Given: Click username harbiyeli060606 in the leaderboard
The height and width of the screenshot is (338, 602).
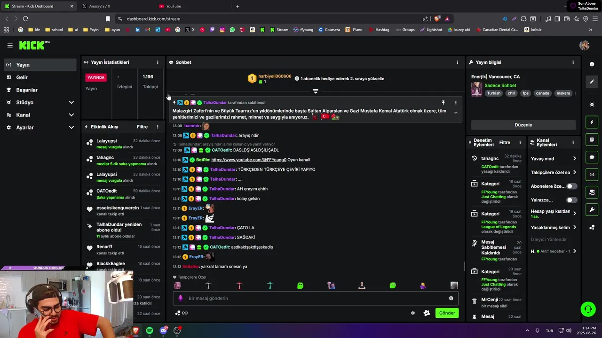Looking at the screenshot, I should pyautogui.click(x=275, y=76).
